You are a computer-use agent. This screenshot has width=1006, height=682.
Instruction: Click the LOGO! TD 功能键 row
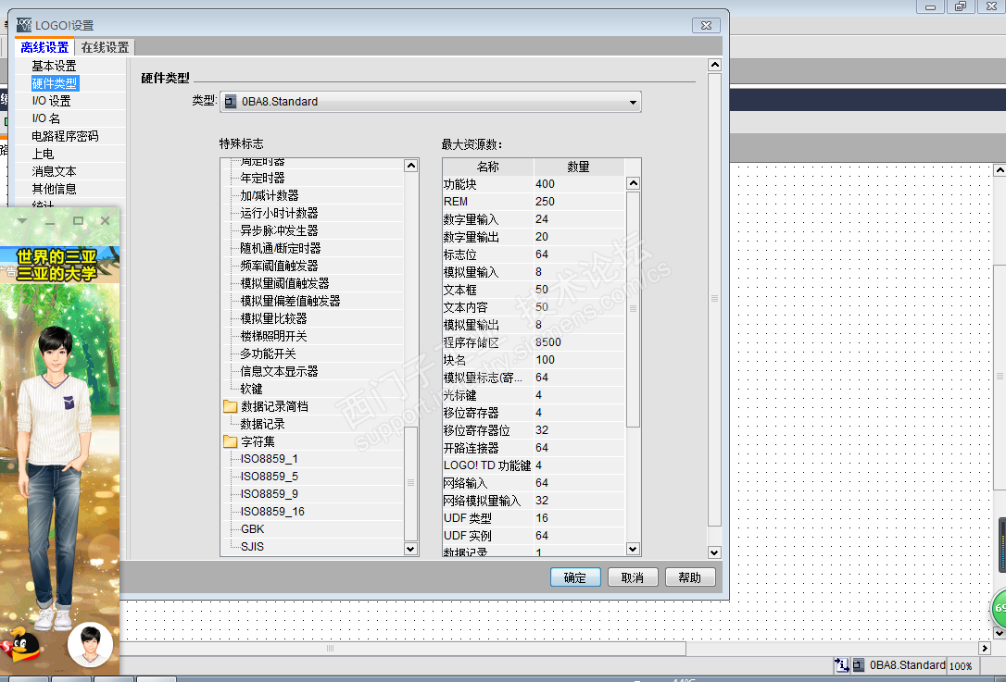tap(534, 465)
